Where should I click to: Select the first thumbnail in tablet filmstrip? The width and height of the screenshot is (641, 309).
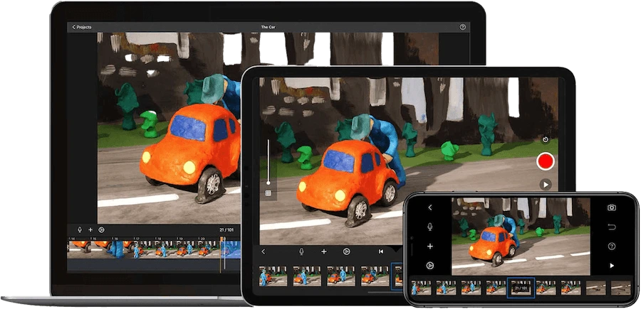tap(273, 276)
